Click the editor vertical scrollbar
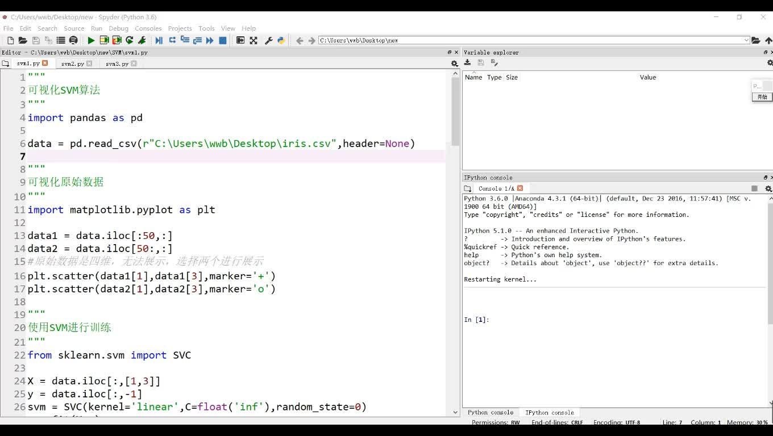773x436 pixels. pos(455,114)
